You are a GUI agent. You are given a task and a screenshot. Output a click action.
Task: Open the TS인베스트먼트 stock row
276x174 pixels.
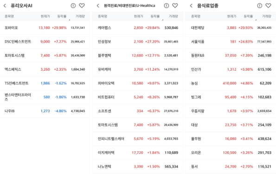[45, 83]
